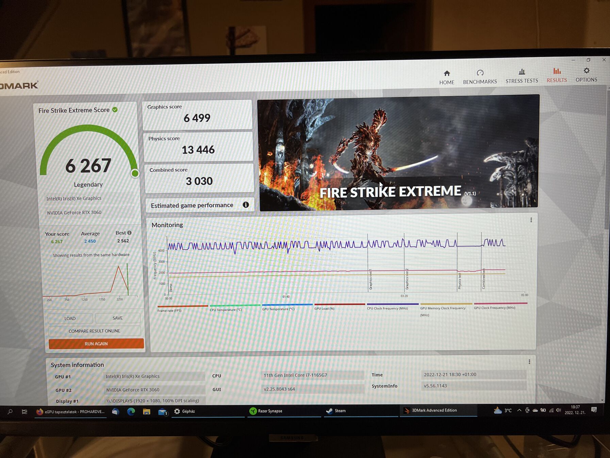Click the Graphics score value 6 499
The height and width of the screenshot is (458, 610).
[x=197, y=118]
